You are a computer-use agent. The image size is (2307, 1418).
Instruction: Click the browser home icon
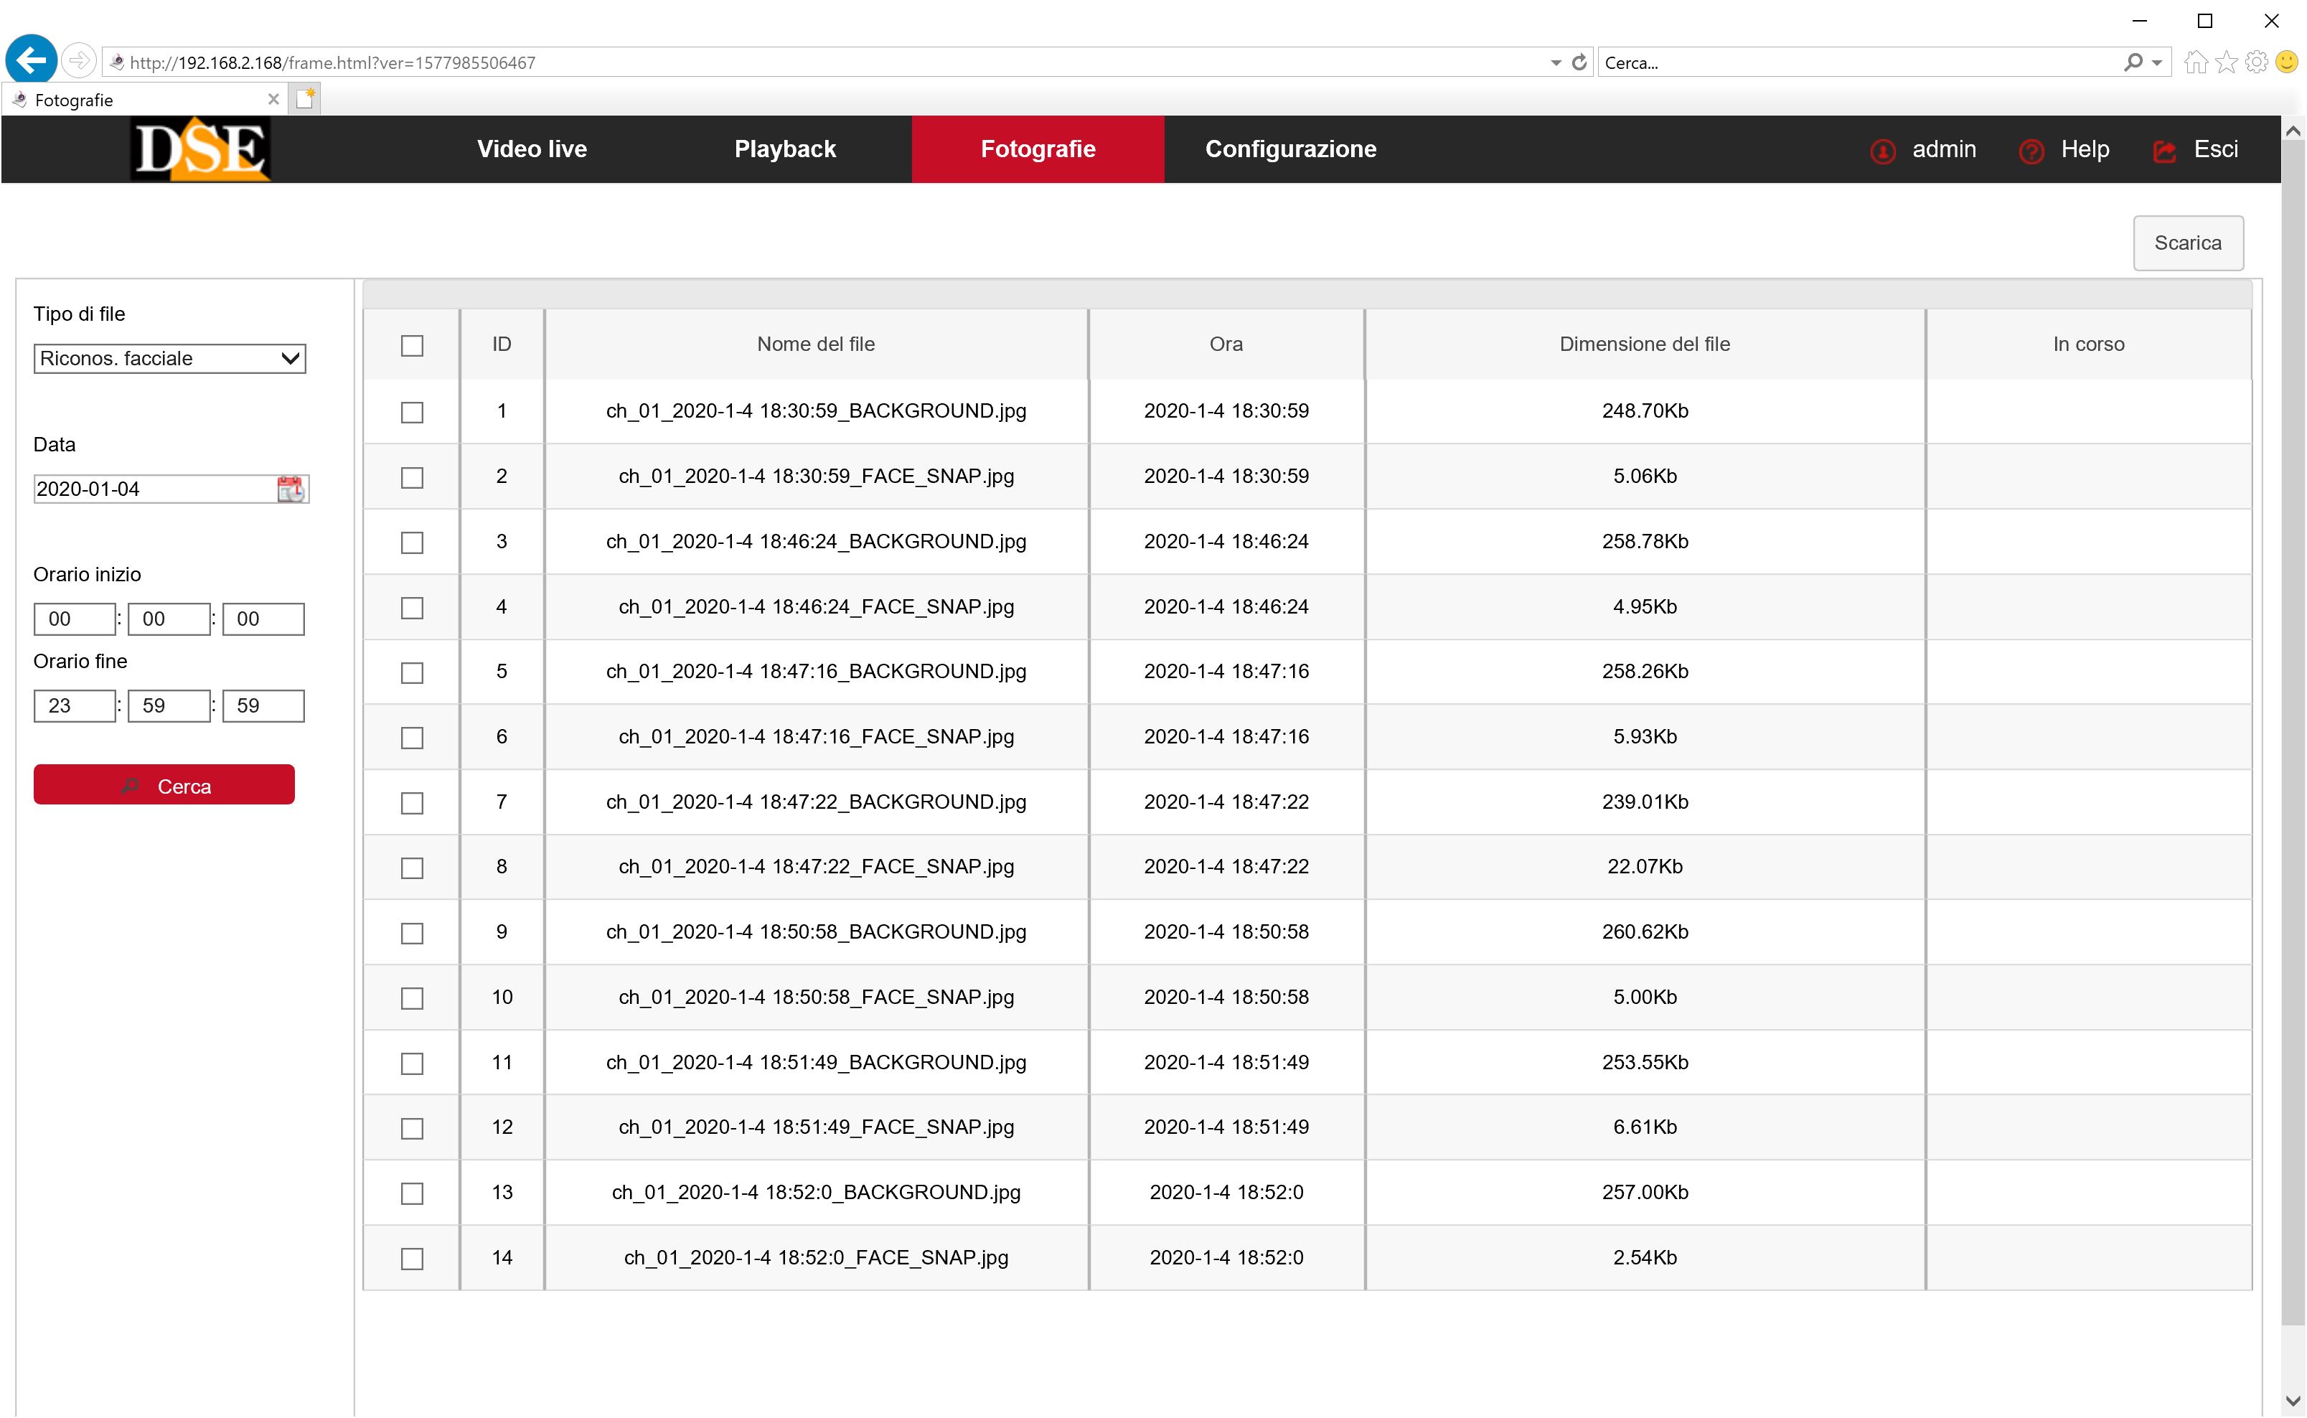coord(2195,62)
